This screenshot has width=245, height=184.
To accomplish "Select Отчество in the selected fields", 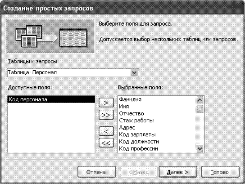I will [132, 113].
